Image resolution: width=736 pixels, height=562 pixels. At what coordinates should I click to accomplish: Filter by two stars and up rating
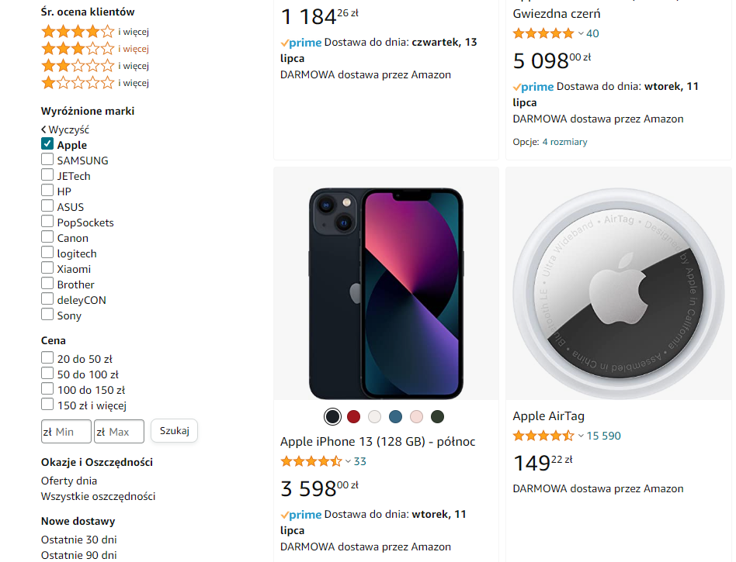tap(78, 66)
